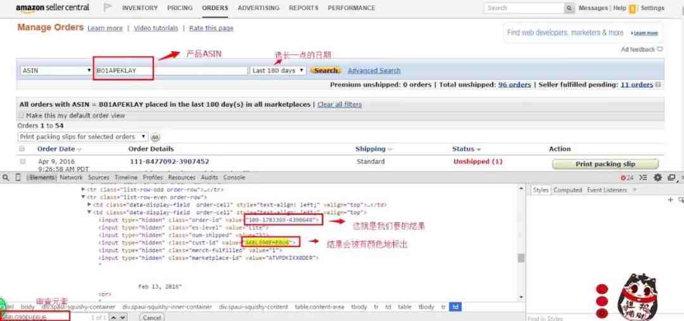684x321 pixels.
Task: Open the '96 orders' total unshipped link
Action: [x=514, y=85]
